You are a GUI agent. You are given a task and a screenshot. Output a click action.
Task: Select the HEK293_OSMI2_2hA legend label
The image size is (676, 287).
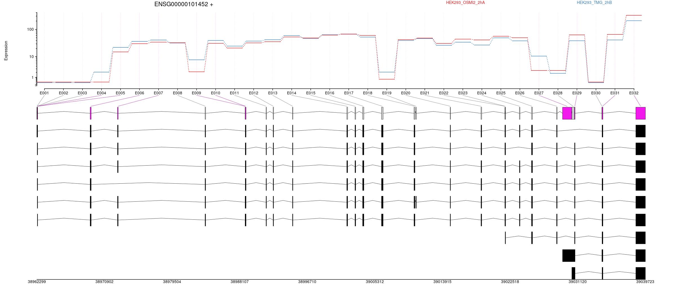point(465,3)
